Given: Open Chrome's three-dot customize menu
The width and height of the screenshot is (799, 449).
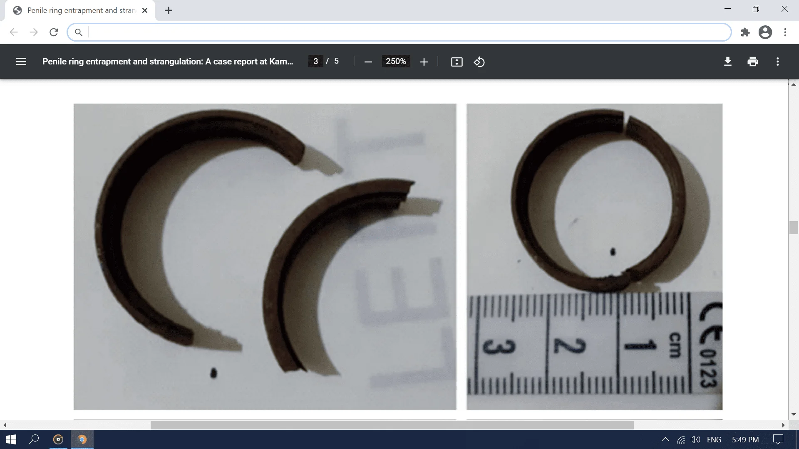Looking at the screenshot, I should coord(785,32).
